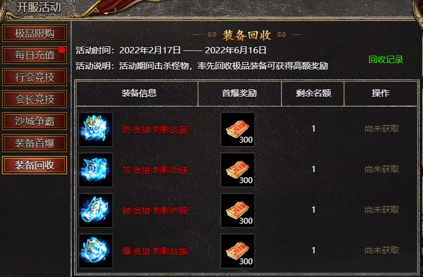Screen dimensions: 423x277
Task: Click the 破·贪狼·刺影护腕 bracer icon
Action: [x=96, y=210]
